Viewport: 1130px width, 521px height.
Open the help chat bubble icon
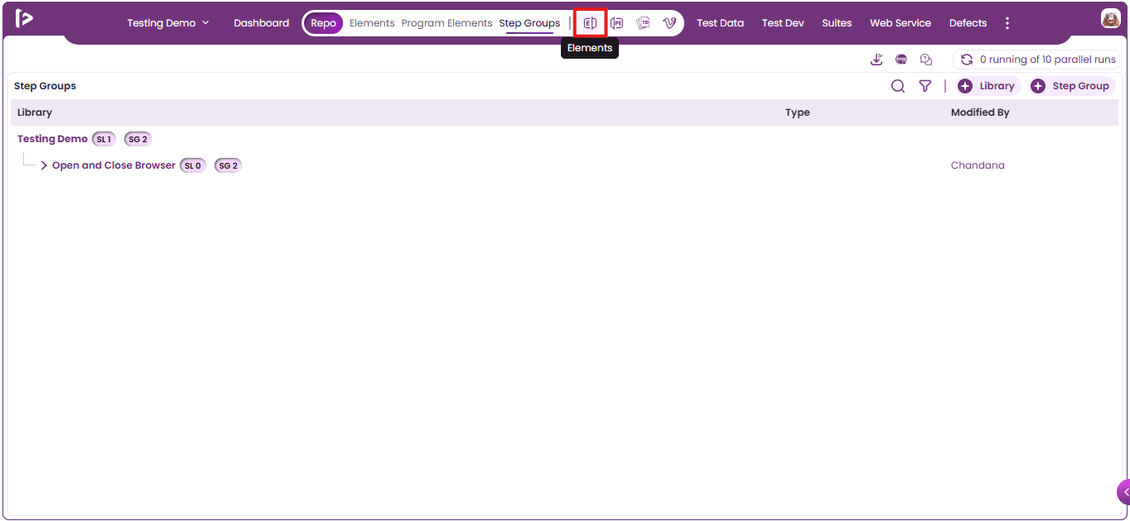point(926,60)
